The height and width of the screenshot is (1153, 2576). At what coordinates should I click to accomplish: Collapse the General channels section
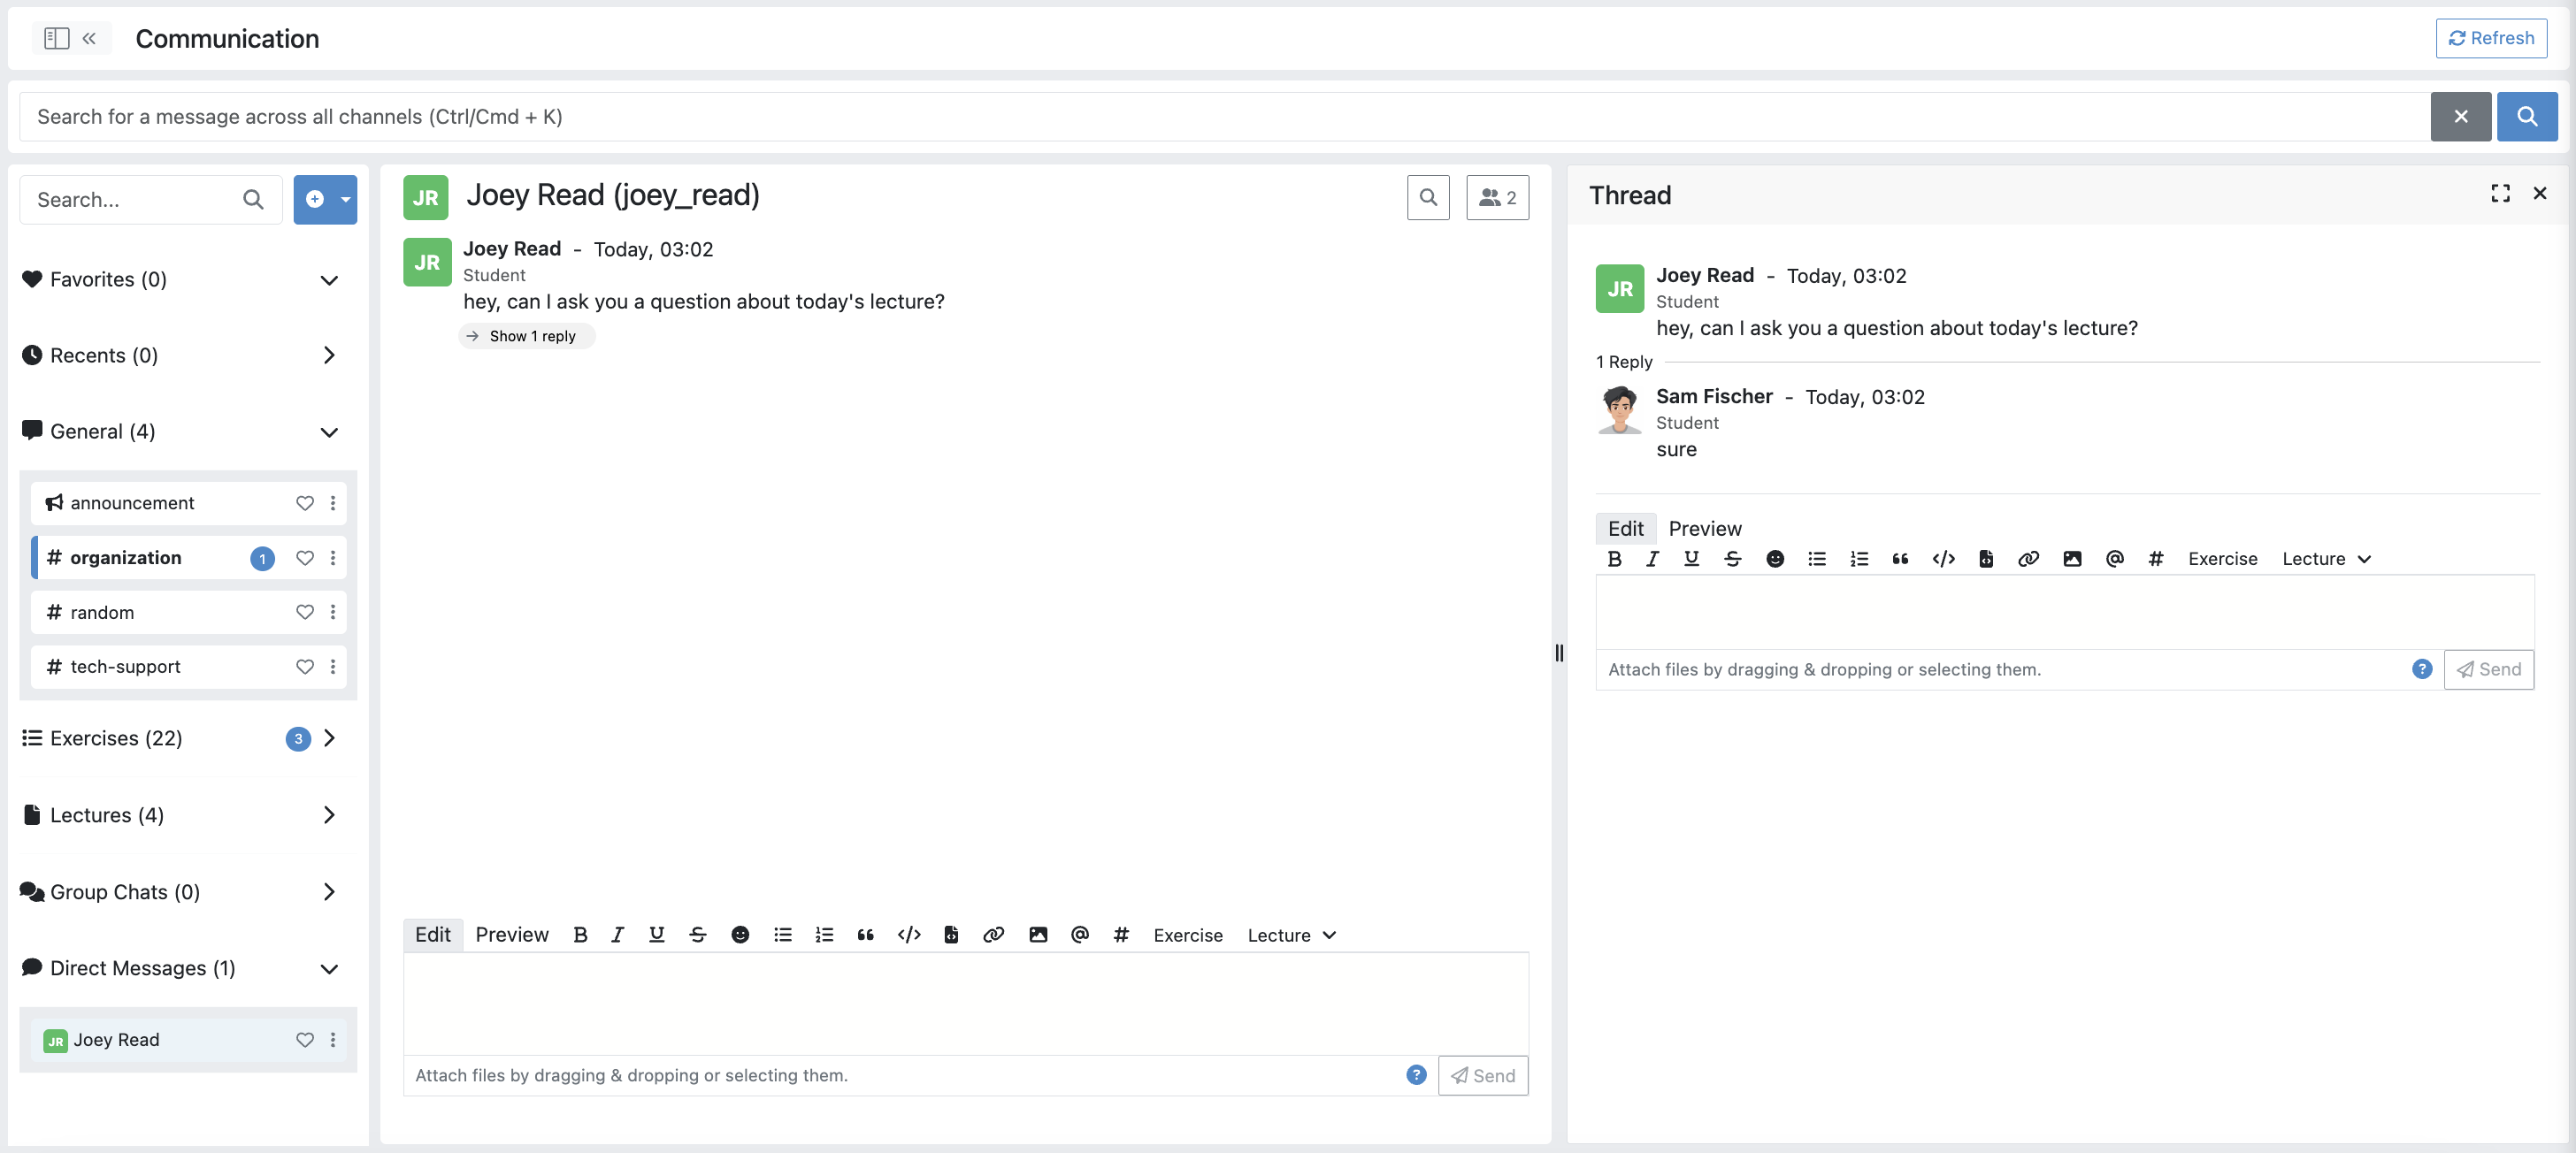click(x=329, y=431)
